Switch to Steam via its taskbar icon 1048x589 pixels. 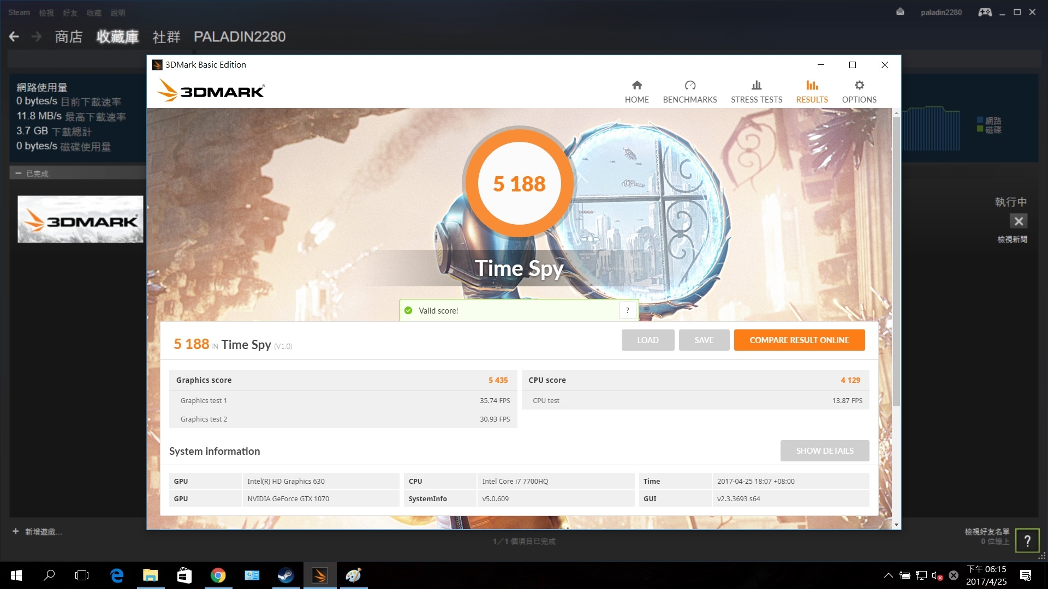[x=286, y=575]
